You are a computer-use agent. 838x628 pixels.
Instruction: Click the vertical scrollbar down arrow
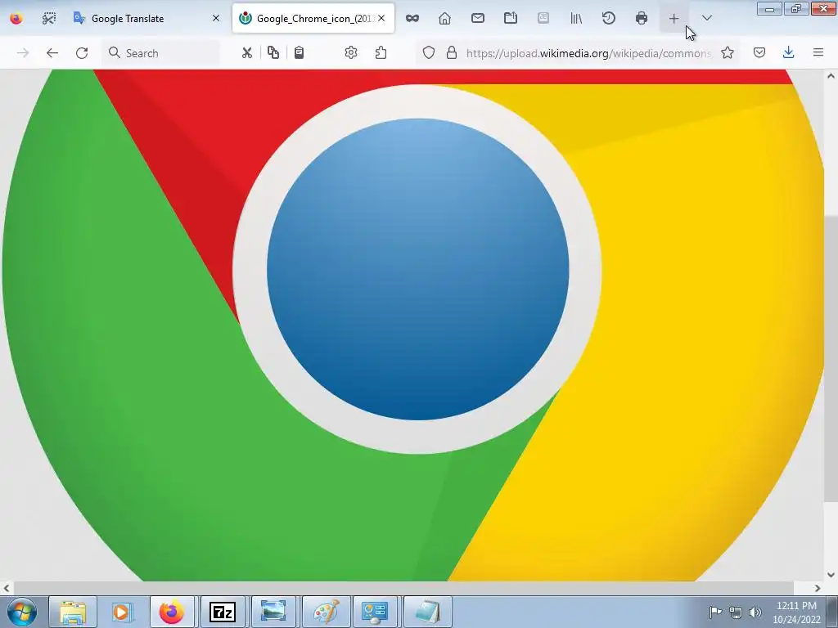coord(831,575)
